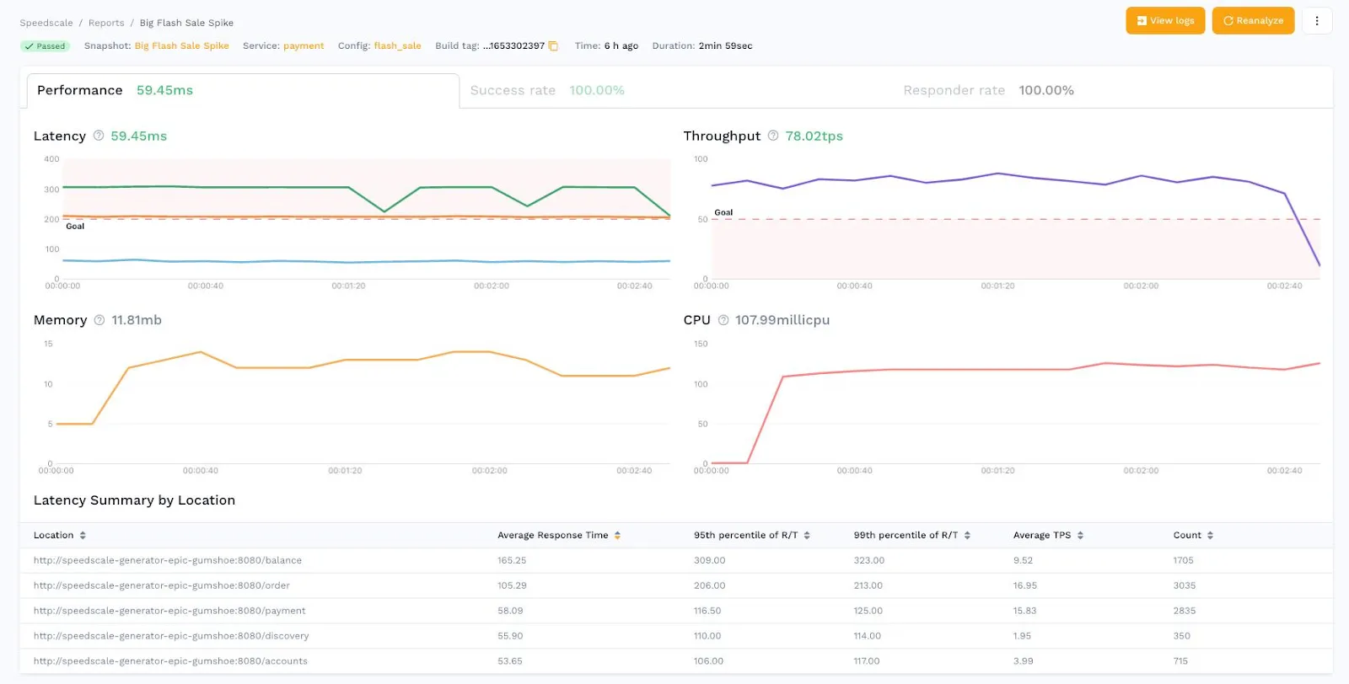Open the payment service link
The image size is (1349, 684).
click(x=304, y=46)
